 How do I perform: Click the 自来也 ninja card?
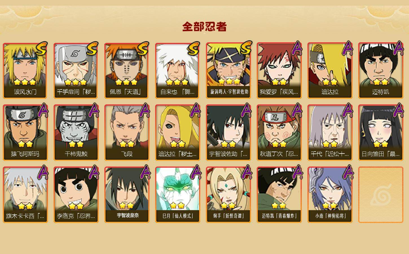point(178,71)
